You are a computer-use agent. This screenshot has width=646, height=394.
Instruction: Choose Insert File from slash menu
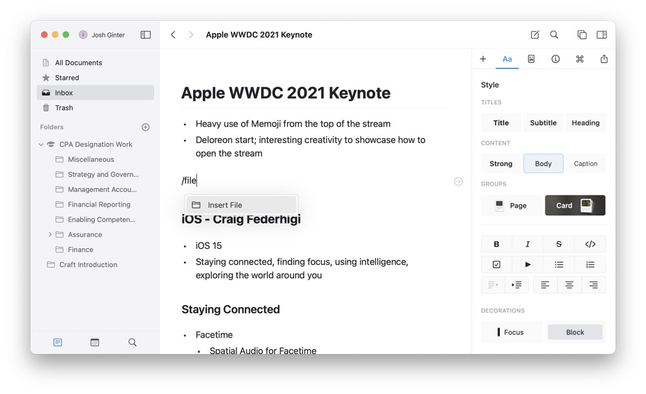[241, 205]
